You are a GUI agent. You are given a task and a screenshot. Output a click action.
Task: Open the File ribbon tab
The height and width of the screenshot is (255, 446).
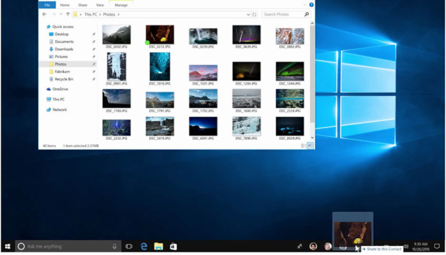47,5
